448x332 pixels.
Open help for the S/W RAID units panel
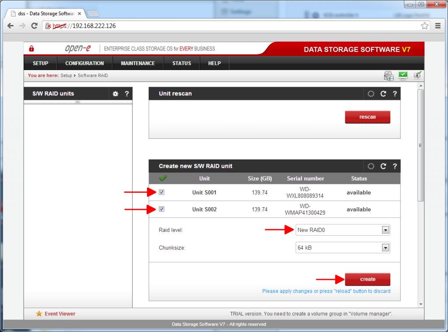pyautogui.click(x=126, y=93)
